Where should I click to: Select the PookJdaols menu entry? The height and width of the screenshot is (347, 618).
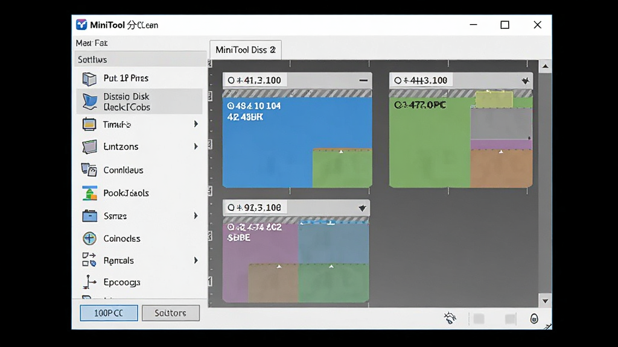coord(139,193)
